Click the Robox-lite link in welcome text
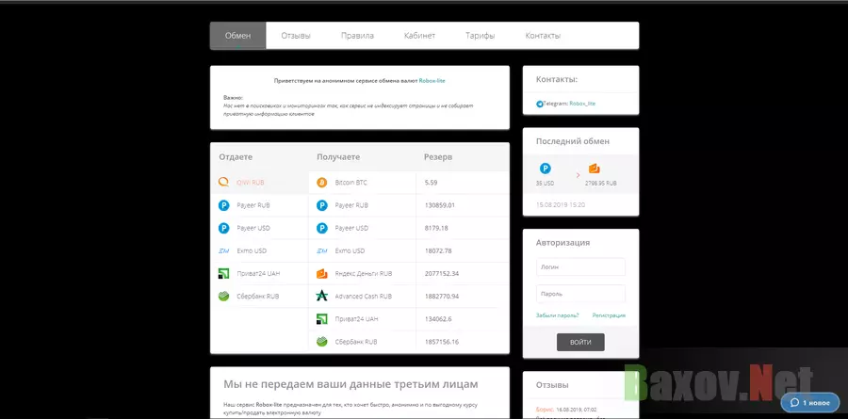The height and width of the screenshot is (419, 848). coord(432,81)
